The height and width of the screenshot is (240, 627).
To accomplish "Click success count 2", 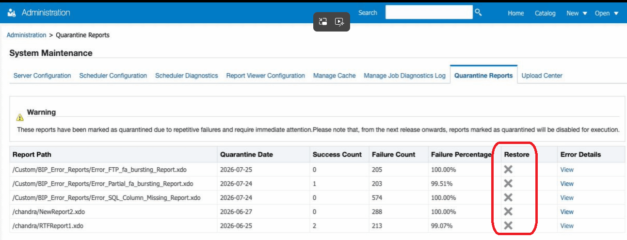I will pyautogui.click(x=315, y=226).
